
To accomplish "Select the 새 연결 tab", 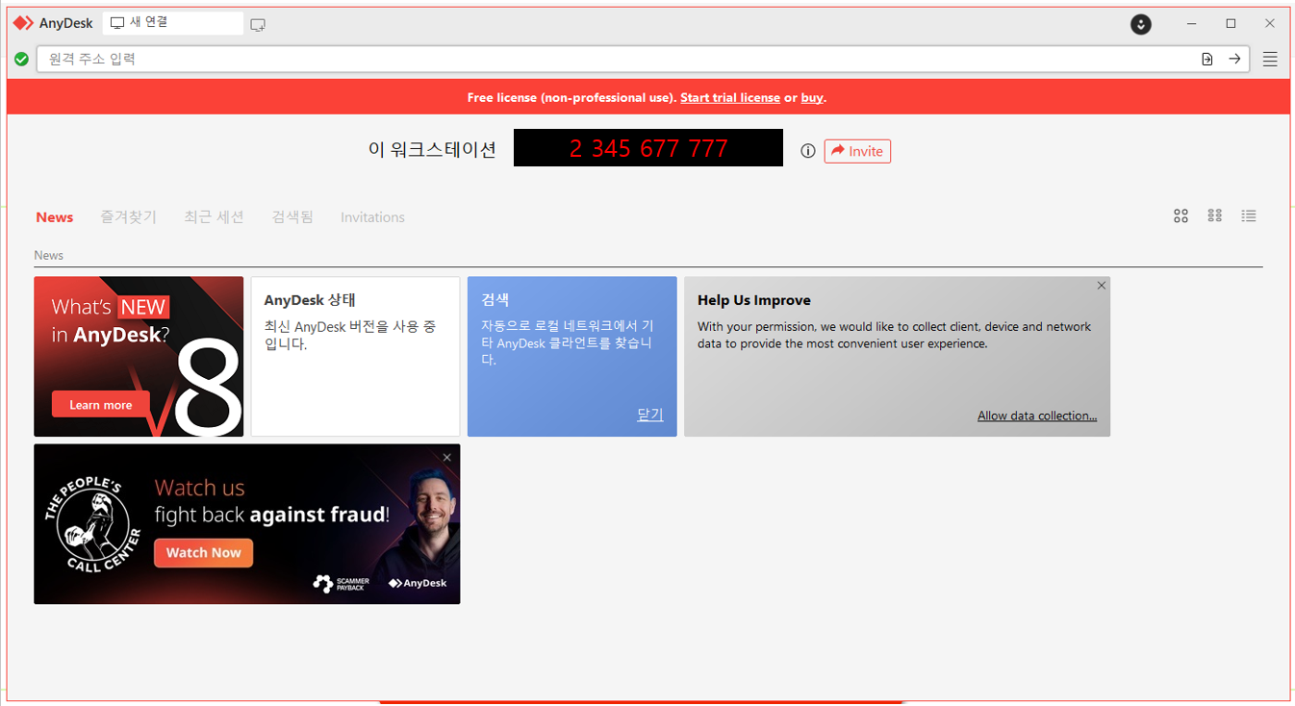I will tap(173, 23).
